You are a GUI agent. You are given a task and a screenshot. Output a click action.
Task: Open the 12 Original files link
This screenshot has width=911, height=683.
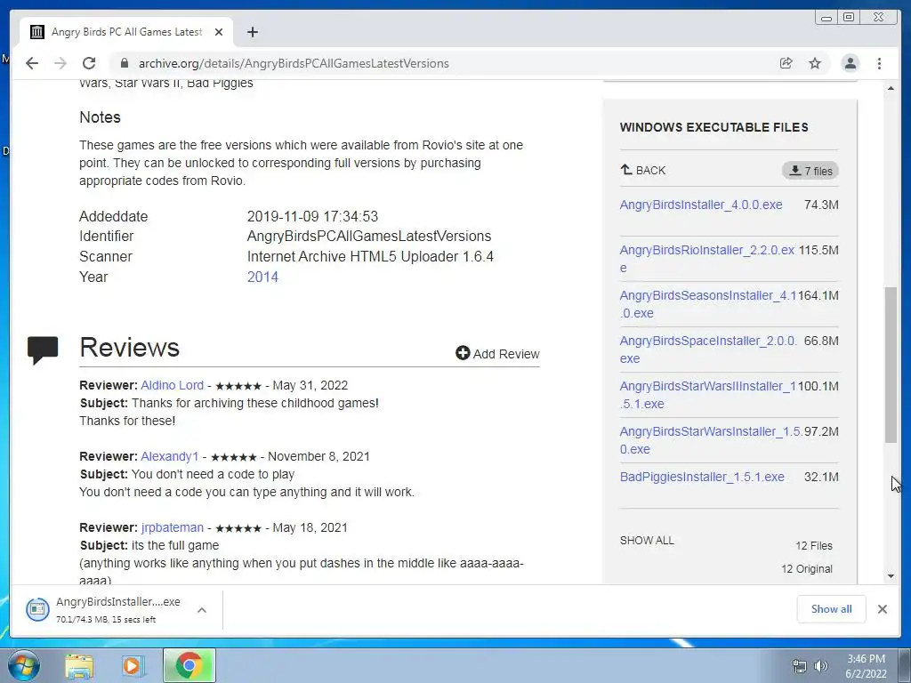pos(806,568)
